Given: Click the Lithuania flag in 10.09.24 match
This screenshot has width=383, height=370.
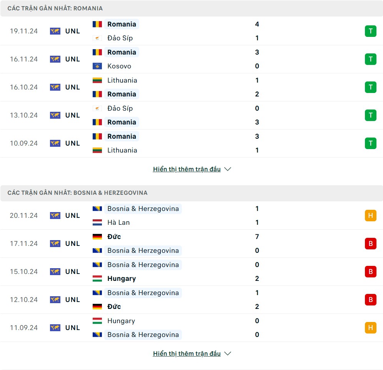Looking at the screenshot, I should [x=97, y=150].
